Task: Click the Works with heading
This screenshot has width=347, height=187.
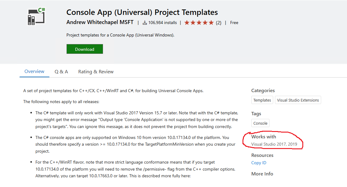Action: [x=263, y=137]
